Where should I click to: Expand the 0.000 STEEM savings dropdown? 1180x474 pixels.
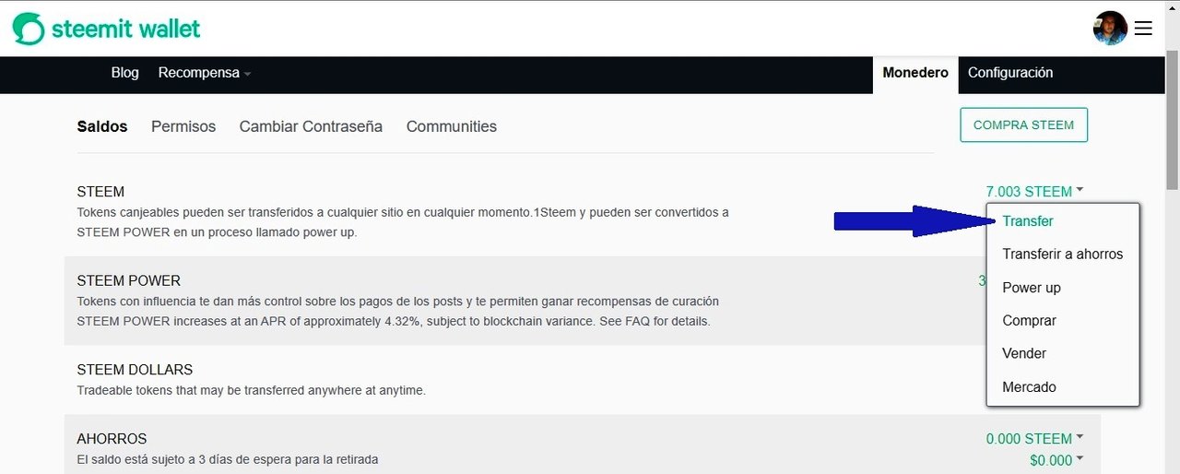coord(1034,439)
